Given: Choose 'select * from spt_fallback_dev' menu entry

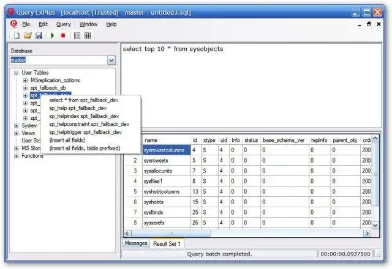Looking at the screenshot, I should 91,100.
